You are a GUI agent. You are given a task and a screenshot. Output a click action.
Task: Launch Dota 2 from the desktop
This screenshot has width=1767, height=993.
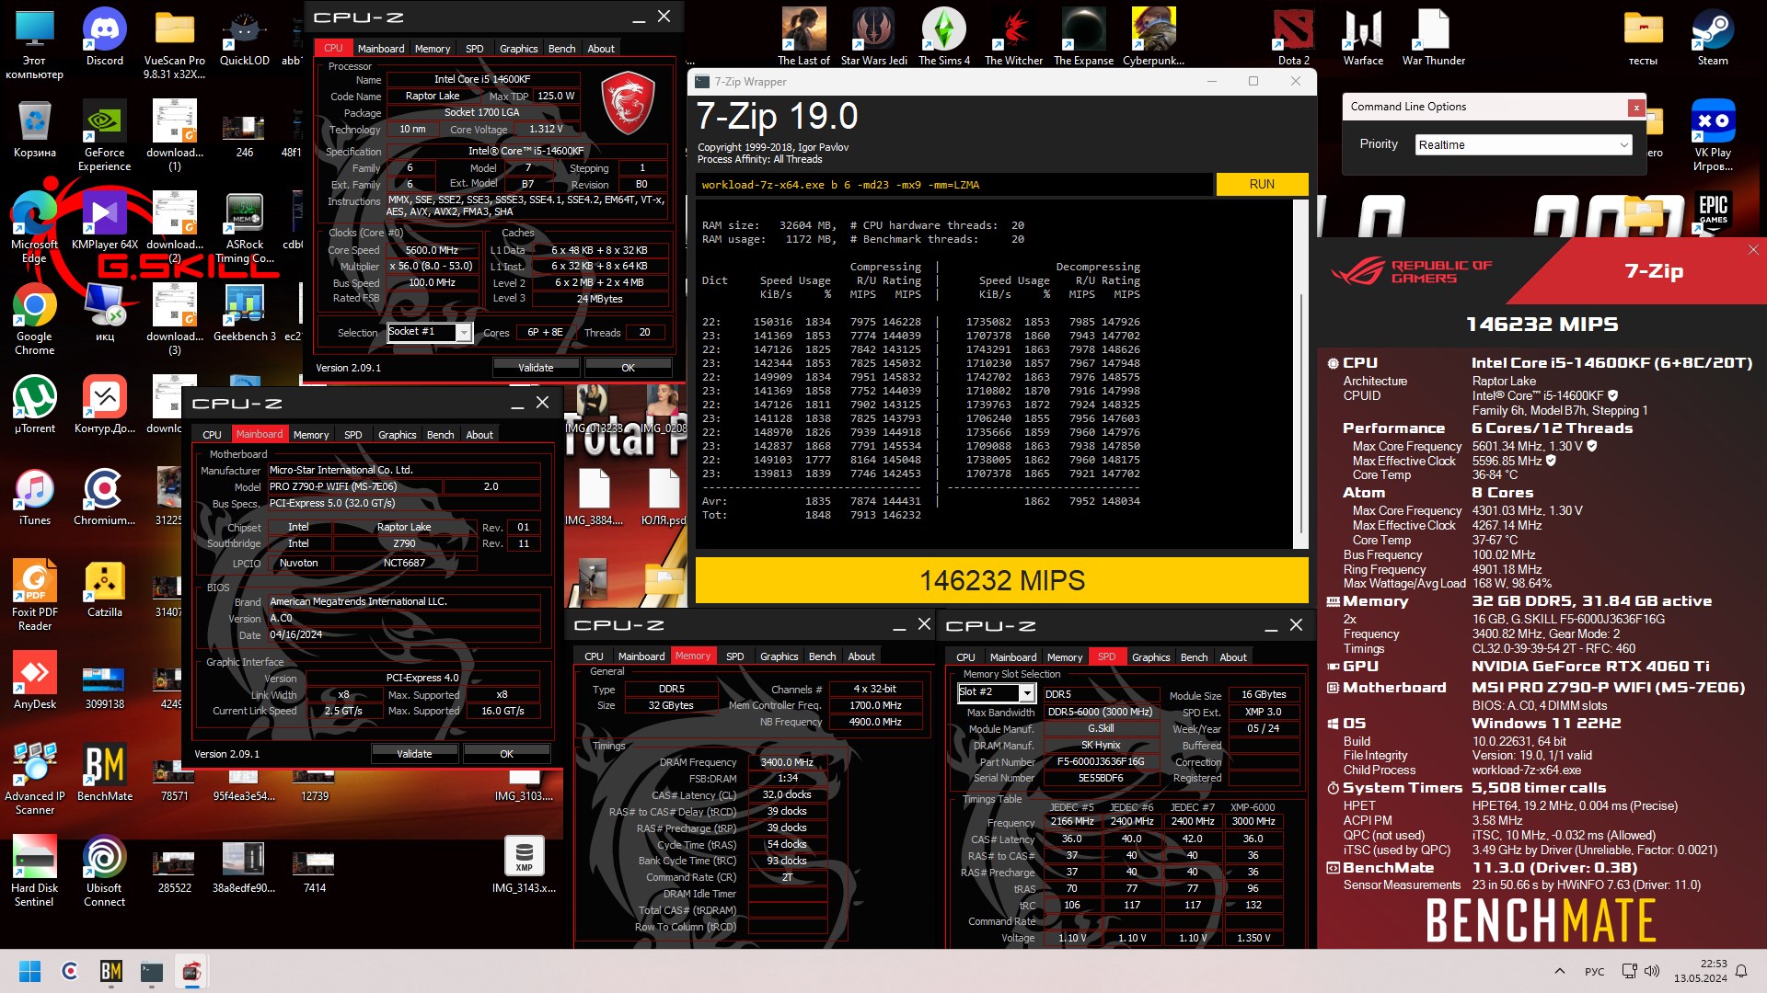(x=1293, y=37)
